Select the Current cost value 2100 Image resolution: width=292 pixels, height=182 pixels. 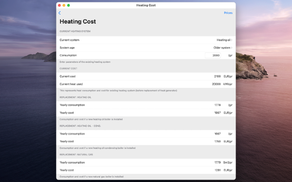click(218, 76)
